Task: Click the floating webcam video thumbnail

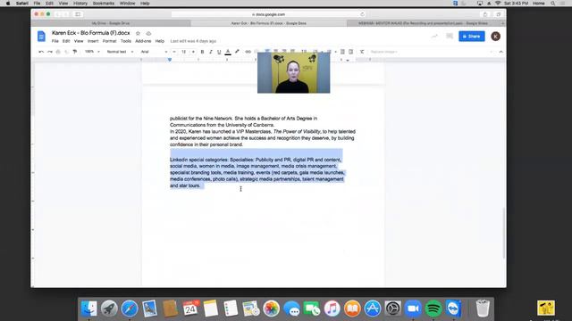Action: [x=294, y=73]
